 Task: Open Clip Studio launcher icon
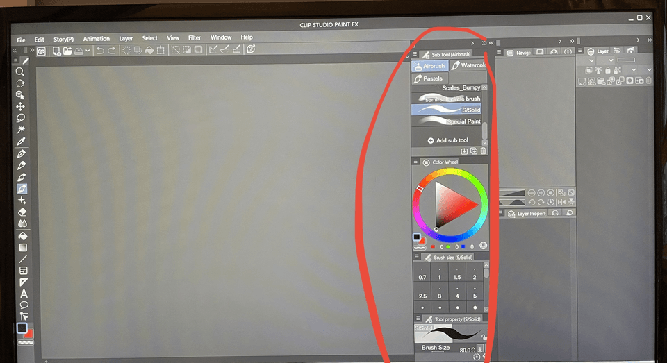tap(41, 51)
